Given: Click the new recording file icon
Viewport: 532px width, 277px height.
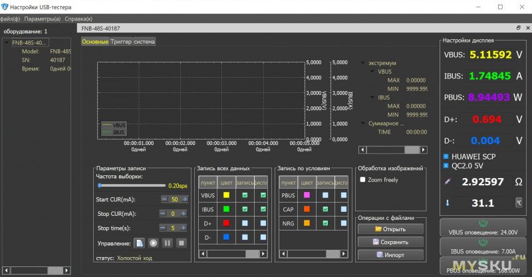Looking at the screenshot, I should tap(140, 243).
